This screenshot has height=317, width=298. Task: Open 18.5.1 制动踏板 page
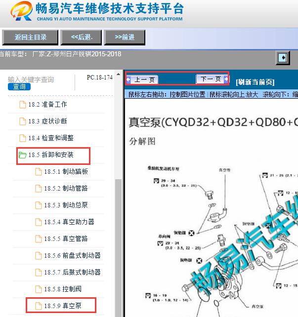(x=66, y=172)
